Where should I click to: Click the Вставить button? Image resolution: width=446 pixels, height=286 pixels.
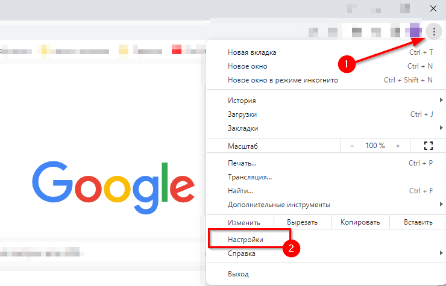click(418, 222)
